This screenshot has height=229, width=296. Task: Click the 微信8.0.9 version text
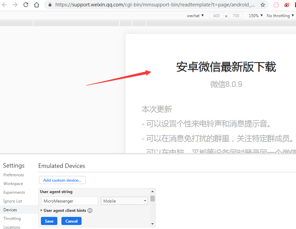tap(226, 84)
